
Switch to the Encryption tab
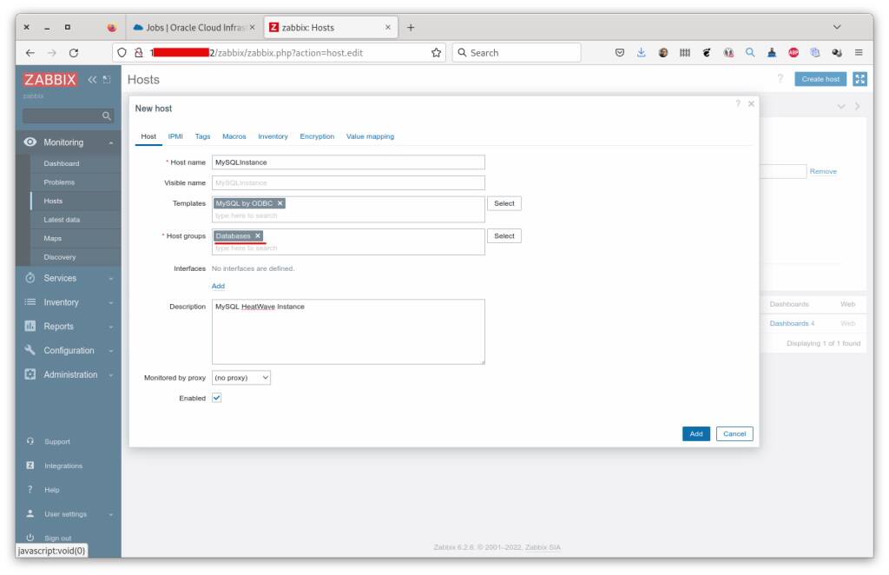317,136
